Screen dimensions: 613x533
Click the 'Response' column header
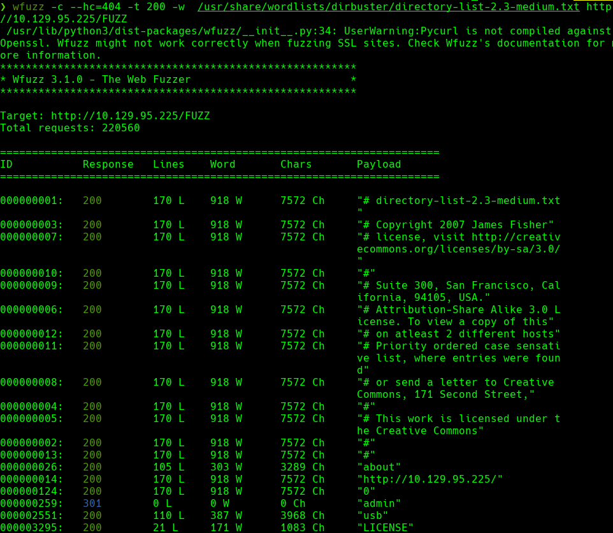tap(108, 164)
